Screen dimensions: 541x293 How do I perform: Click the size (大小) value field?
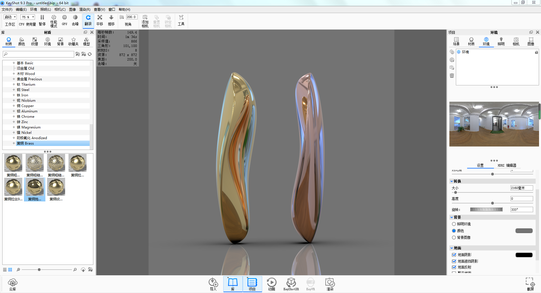tap(522, 188)
